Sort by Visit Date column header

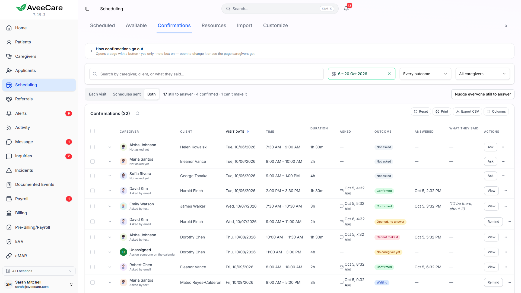(x=237, y=132)
